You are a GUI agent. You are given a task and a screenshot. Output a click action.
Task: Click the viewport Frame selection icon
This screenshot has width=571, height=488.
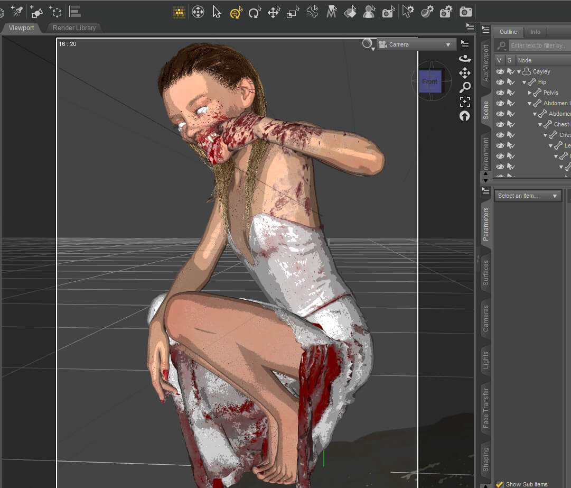point(465,102)
